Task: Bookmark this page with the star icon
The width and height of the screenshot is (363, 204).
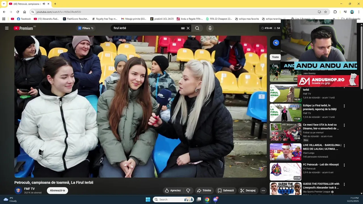Action: pyautogui.click(x=326, y=12)
